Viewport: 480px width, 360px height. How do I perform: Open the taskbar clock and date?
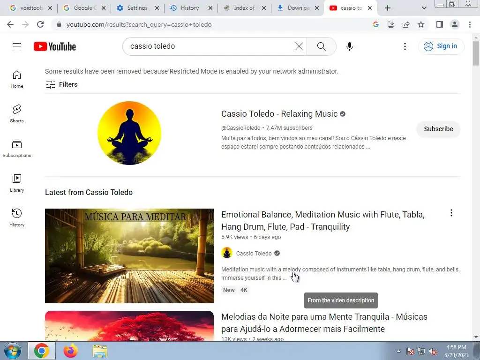pyautogui.click(x=457, y=351)
